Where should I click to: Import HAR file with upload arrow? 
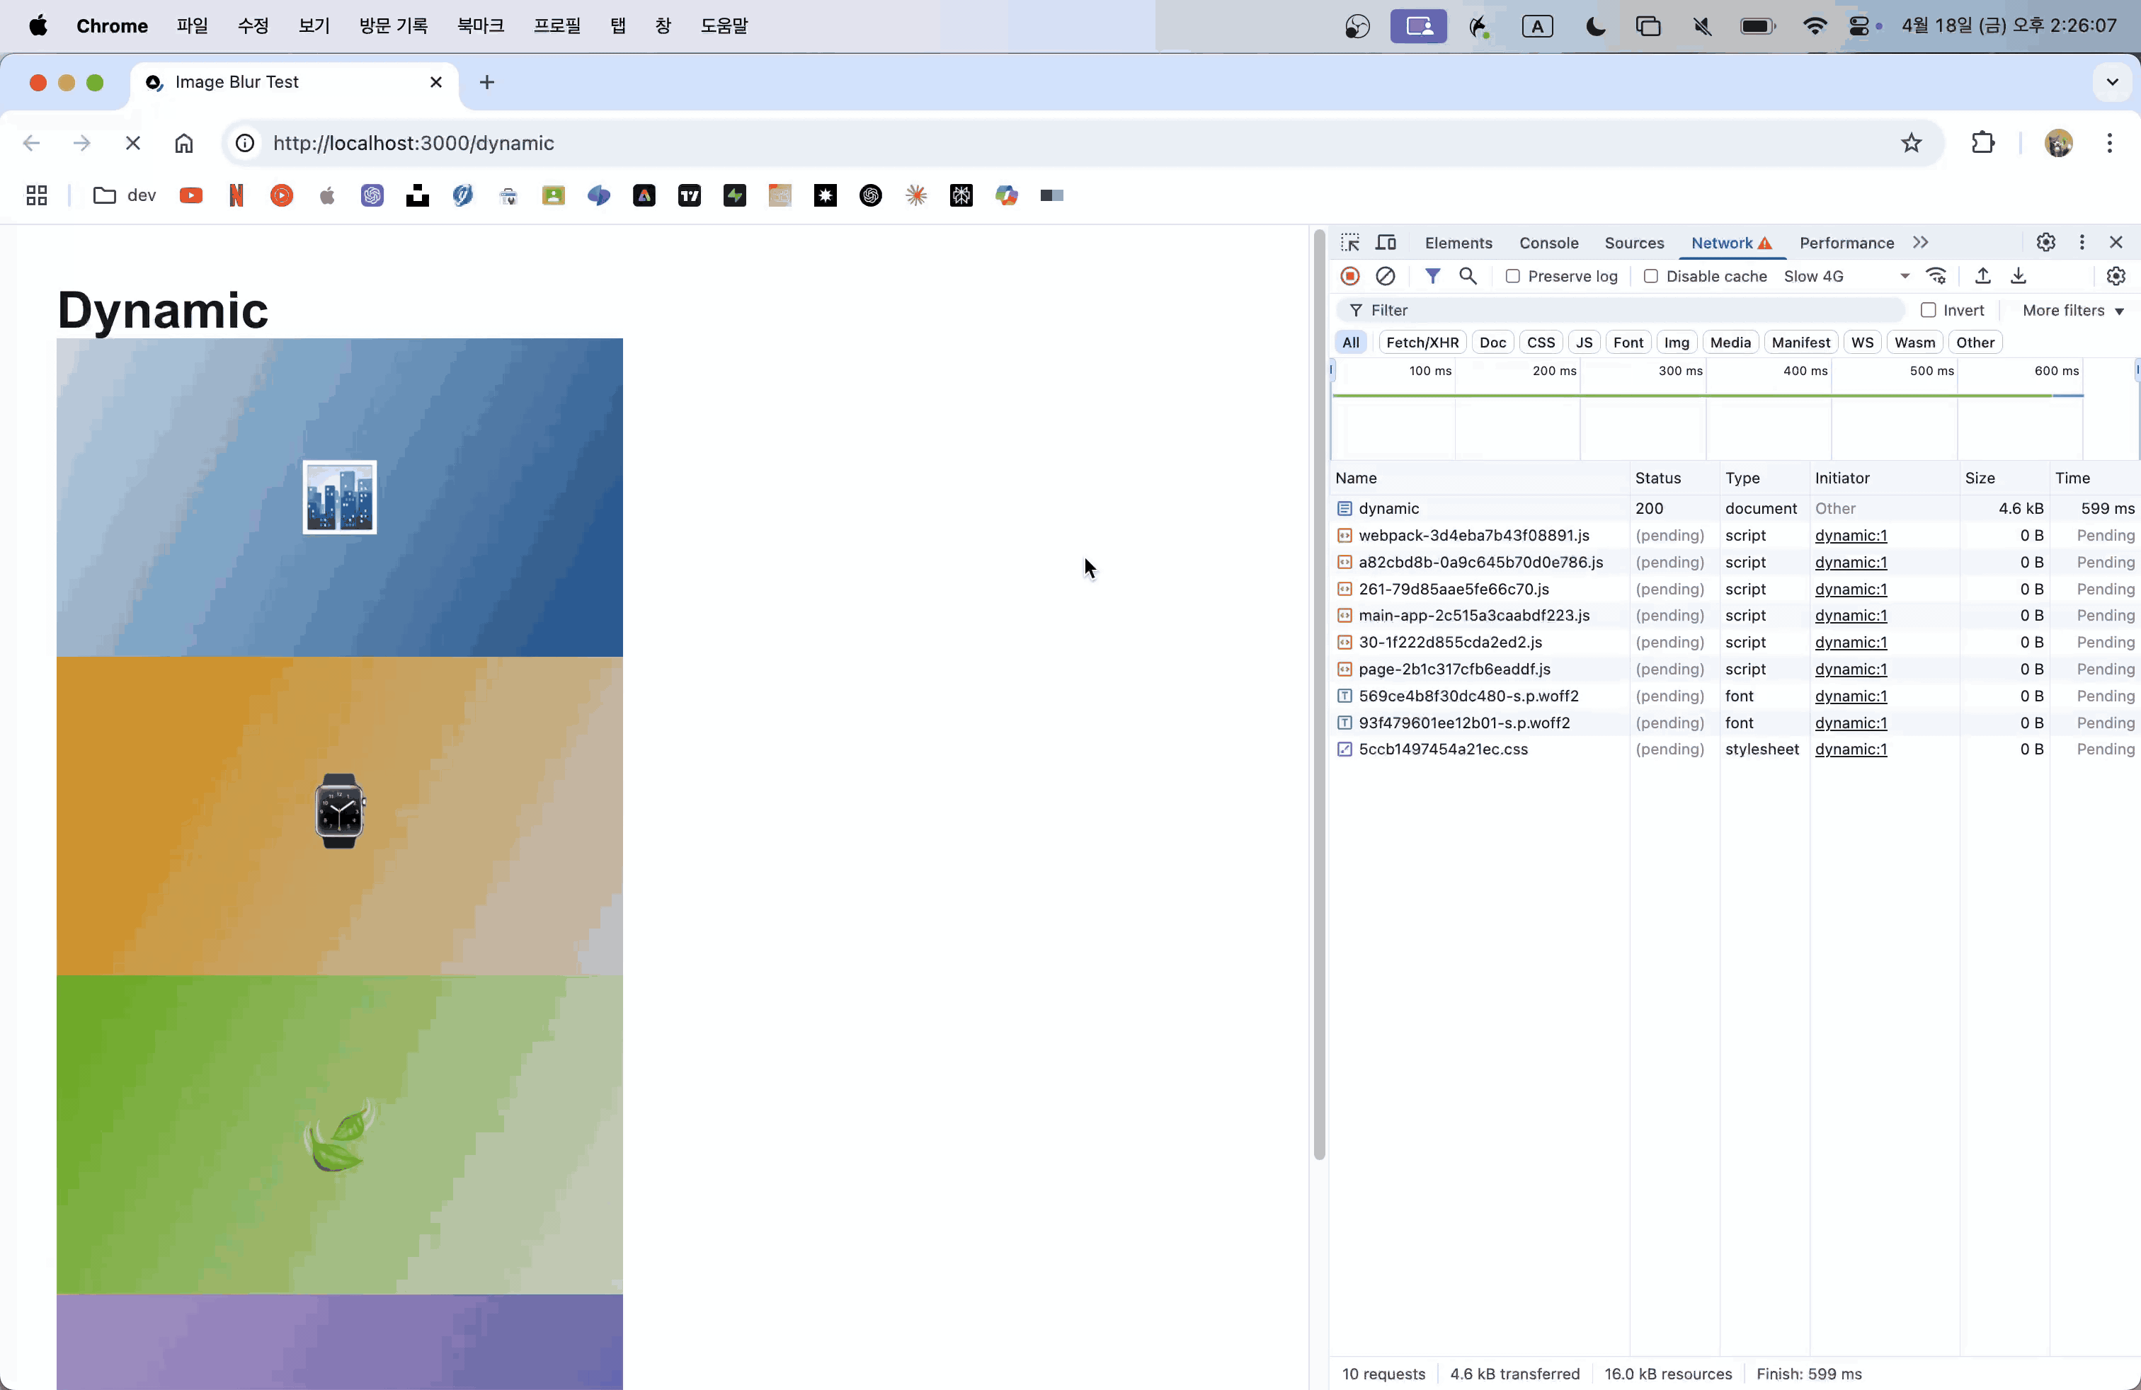[1982, 276]
